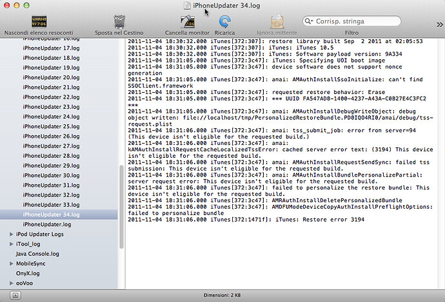The image size is (445, 302).
Task: Click the Sposta nel Cestino trash icon
Action: pyautogui.click(x=119, y=21)
